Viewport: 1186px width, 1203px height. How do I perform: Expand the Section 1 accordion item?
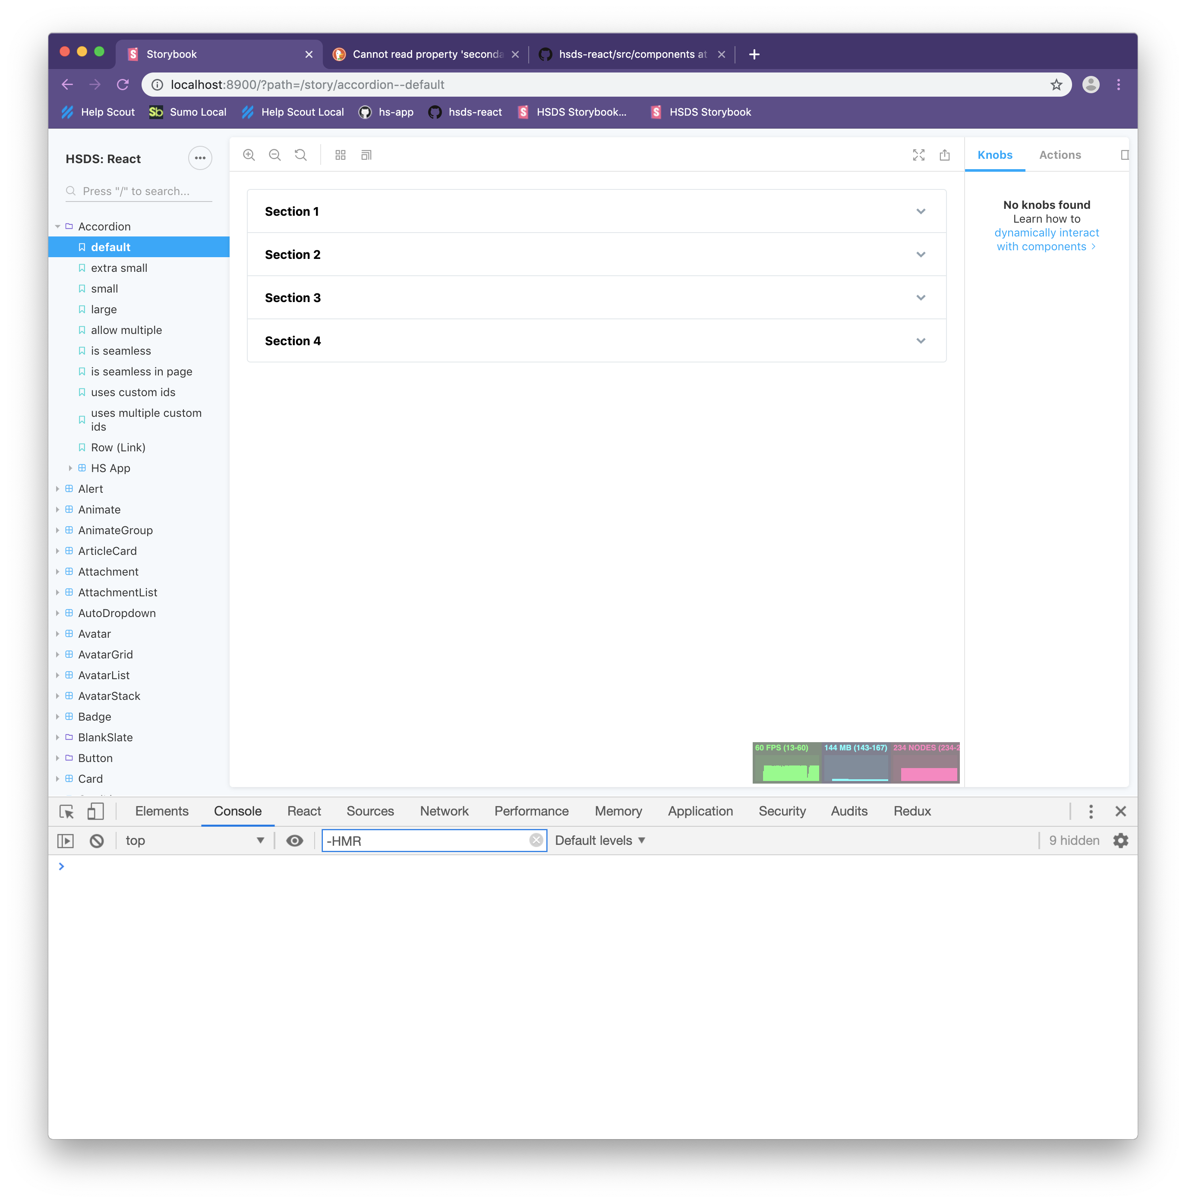point(594,211)
